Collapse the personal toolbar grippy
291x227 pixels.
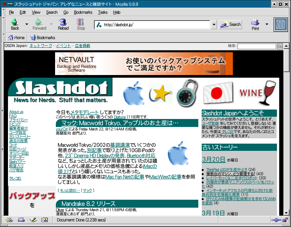click(3, 38)
